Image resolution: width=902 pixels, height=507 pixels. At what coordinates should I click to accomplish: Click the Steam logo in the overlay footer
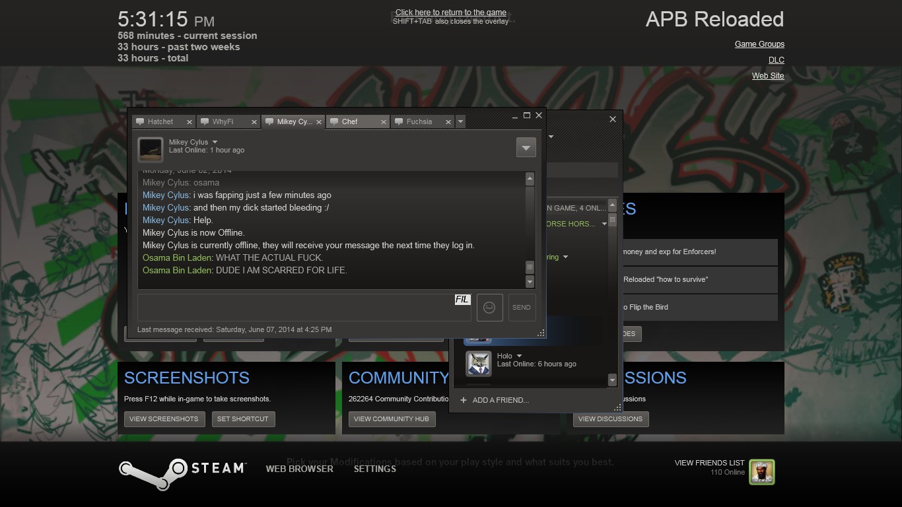[x=182, y=475]
